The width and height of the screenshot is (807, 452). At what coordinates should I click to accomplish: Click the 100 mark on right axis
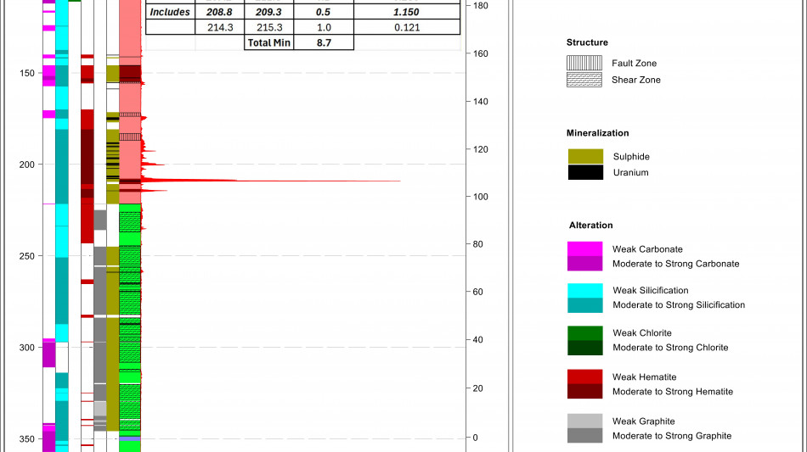pyautogui.click(x=480, y=197)
